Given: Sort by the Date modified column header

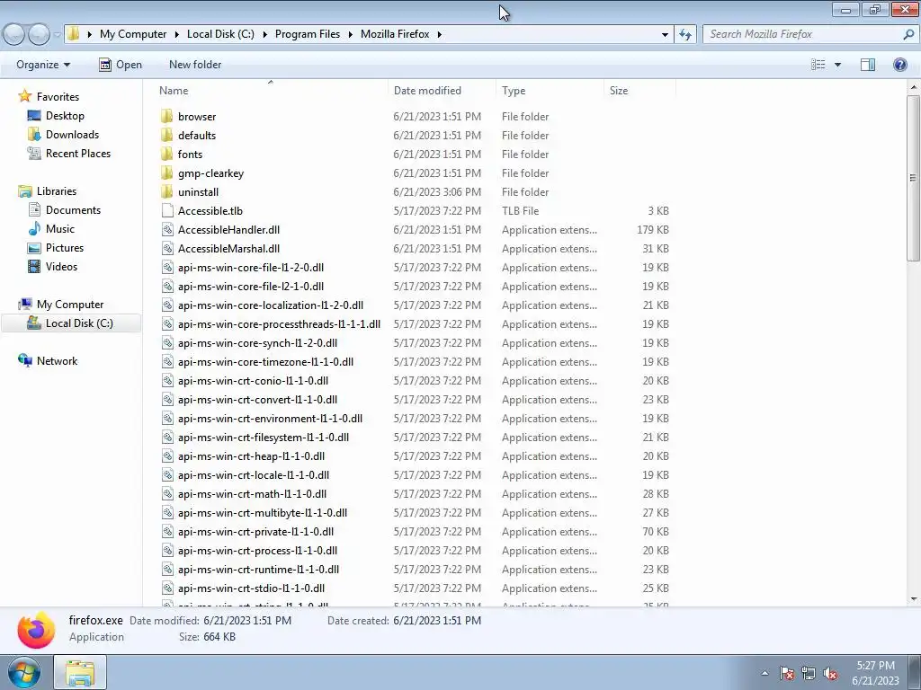Looking at the screenshot, I should coord(441,91).
